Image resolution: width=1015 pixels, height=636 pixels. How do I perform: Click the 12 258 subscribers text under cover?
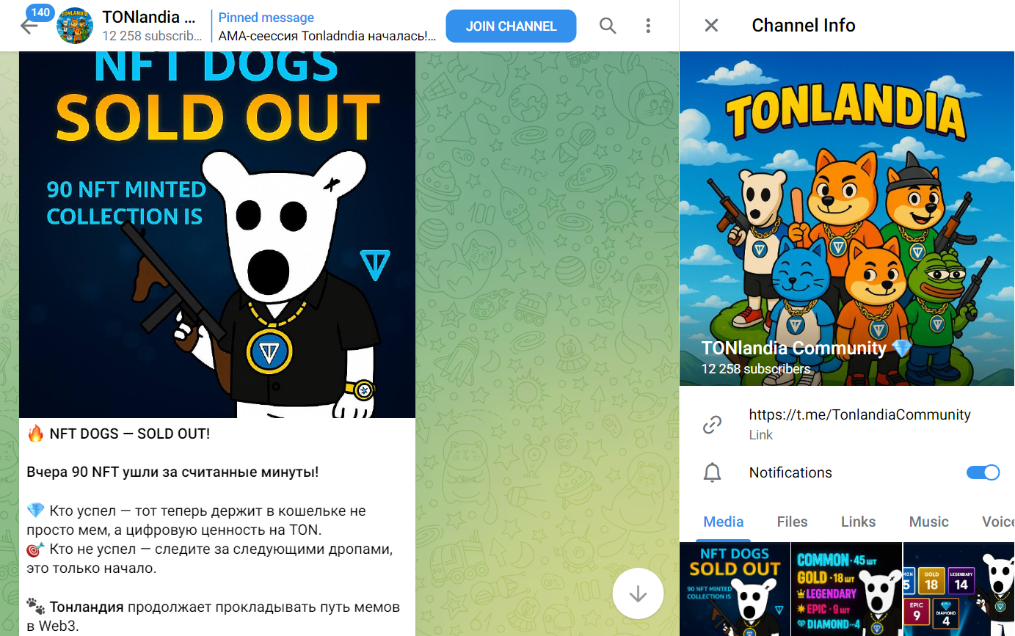[756, 369]
